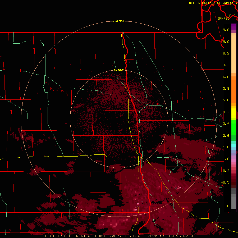Viewport: 238px width, 238px height.
Task: Click the [PHAS] label above the color scale
Action: (x=223, y=19)
